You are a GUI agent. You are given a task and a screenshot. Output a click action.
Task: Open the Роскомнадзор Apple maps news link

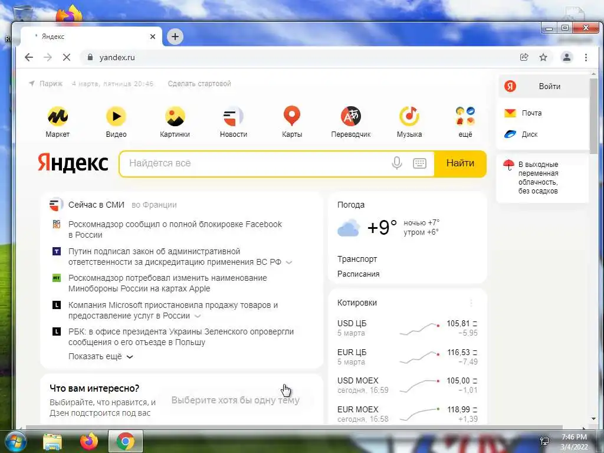pyautogui.click(x=168, y=283)
